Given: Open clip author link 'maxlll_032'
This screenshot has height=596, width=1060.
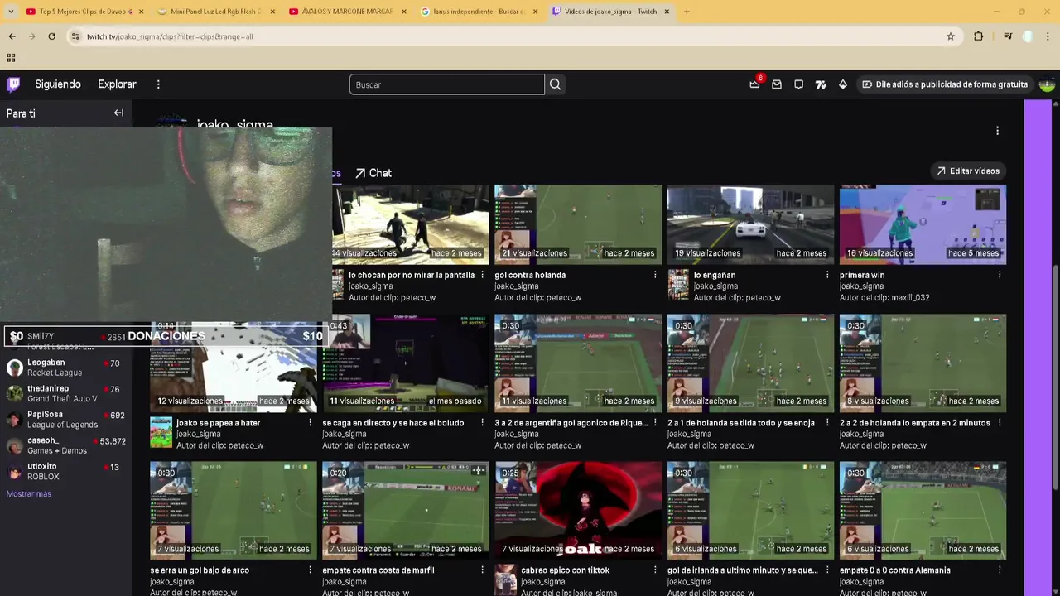Looking at the screenshot, I should [908, 298].
